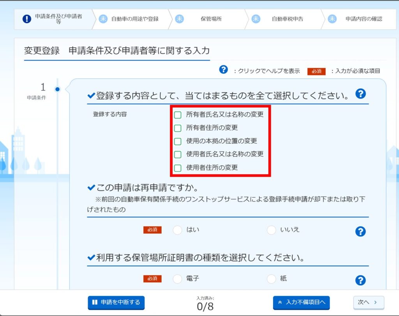The height and width of the screenshot is (316, 399).
Task: Open 自動車税申告 step tab
Action: coord(283,19)
